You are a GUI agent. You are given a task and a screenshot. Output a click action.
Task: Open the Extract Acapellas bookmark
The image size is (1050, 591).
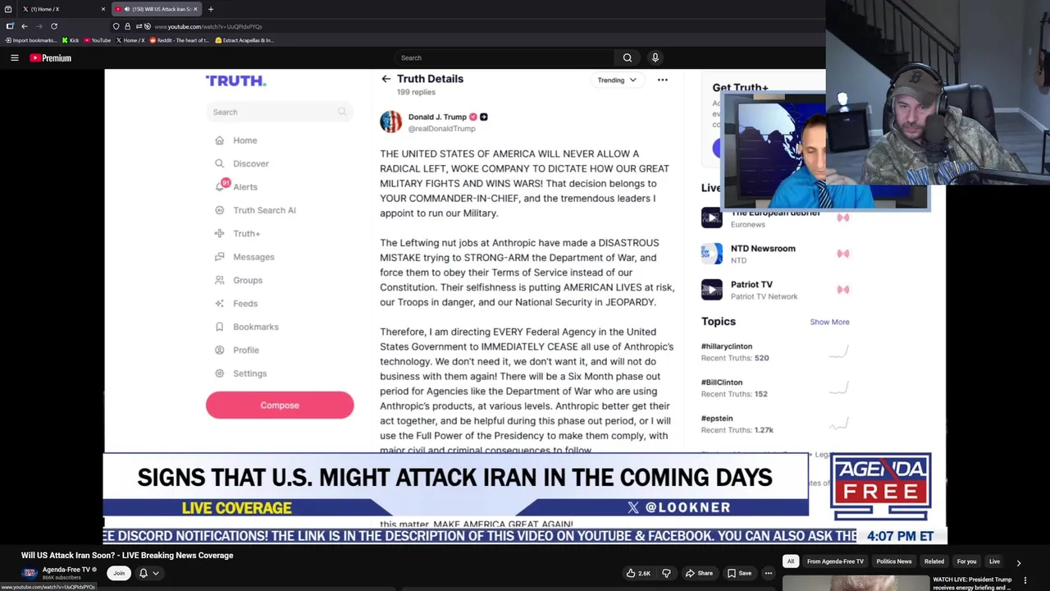(x=244, y=40)
